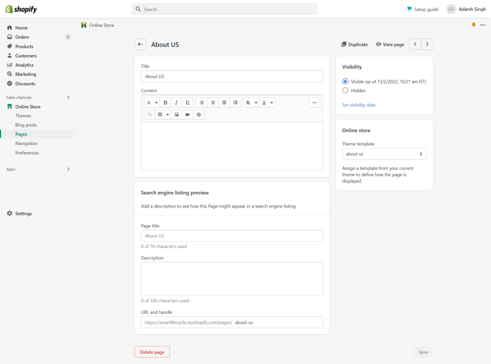Viewport: 491px width, 364px height.
Task: Click the Page title input field
Action: pos(232,236)
